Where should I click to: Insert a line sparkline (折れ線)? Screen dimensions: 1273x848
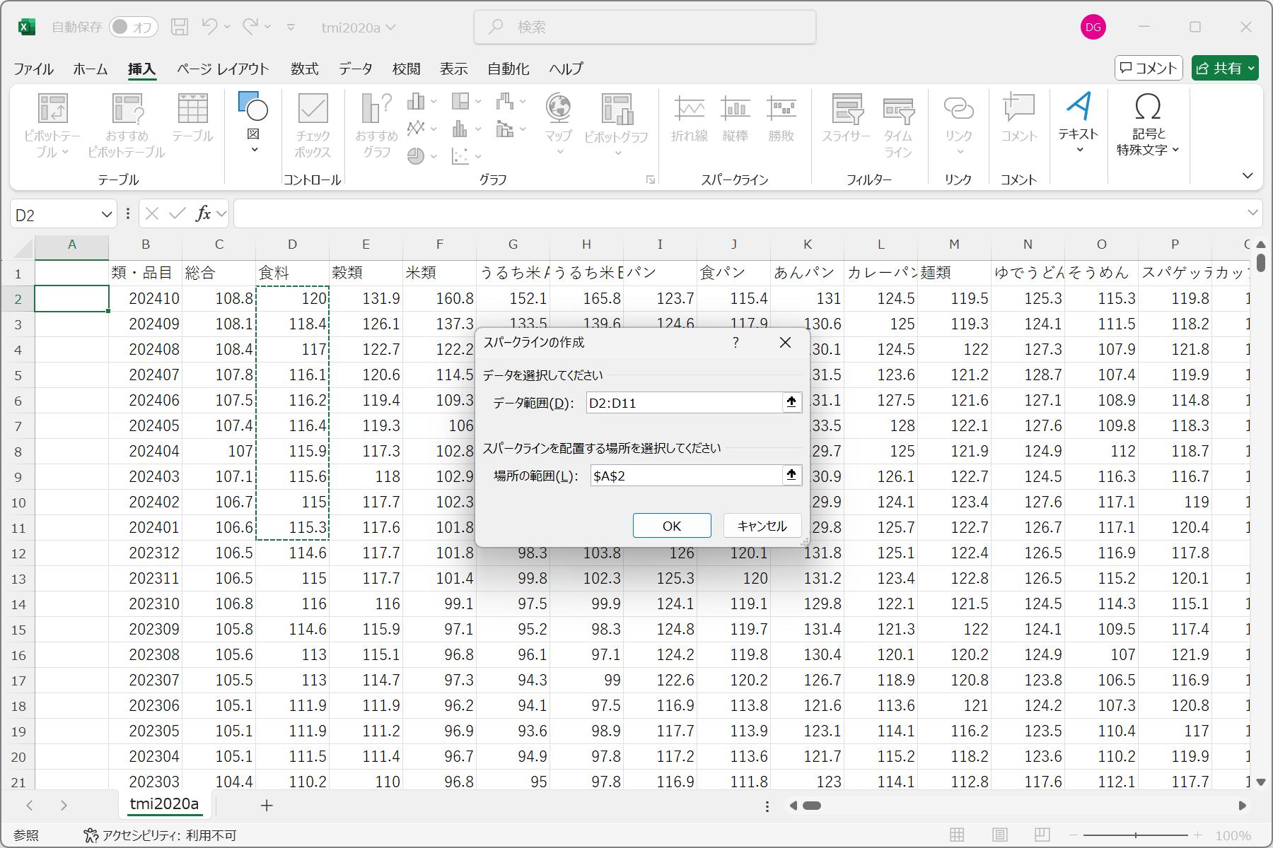pyautogui.click(x=690, y=119)
